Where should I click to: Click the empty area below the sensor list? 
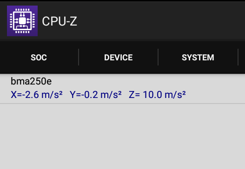(x=123, y=136)
